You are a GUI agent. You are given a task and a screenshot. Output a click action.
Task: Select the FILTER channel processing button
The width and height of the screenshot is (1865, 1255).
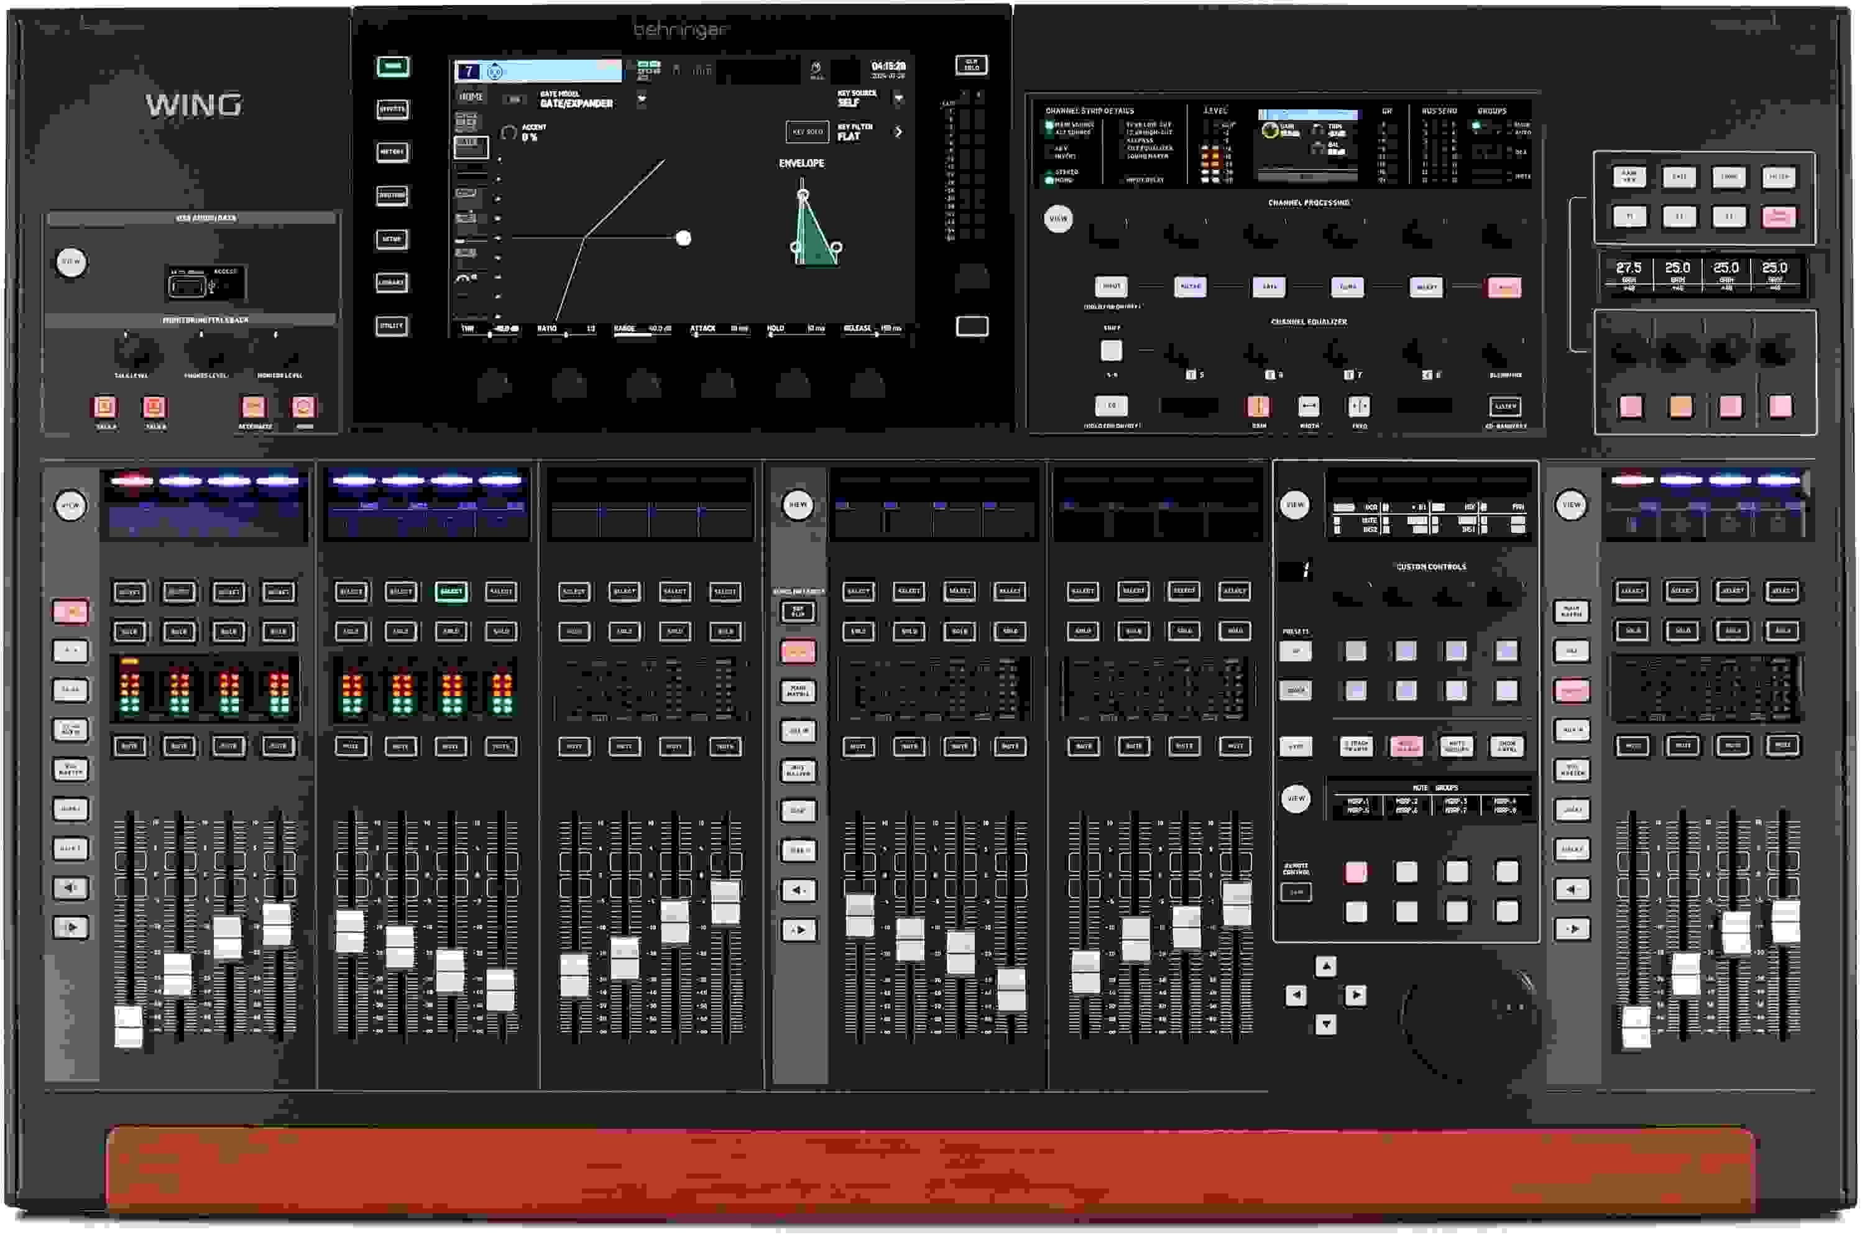click(1190, 287)
